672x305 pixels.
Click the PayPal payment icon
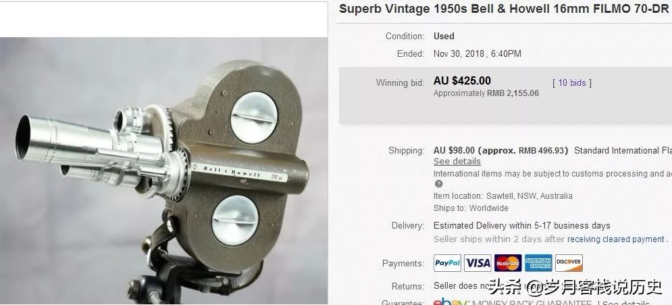447,263
